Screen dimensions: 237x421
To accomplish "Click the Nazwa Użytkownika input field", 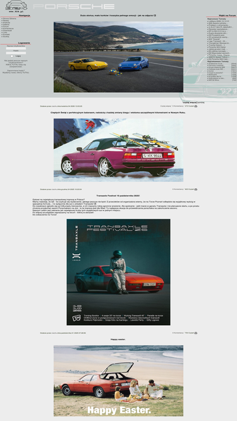I will click(16, 49).
